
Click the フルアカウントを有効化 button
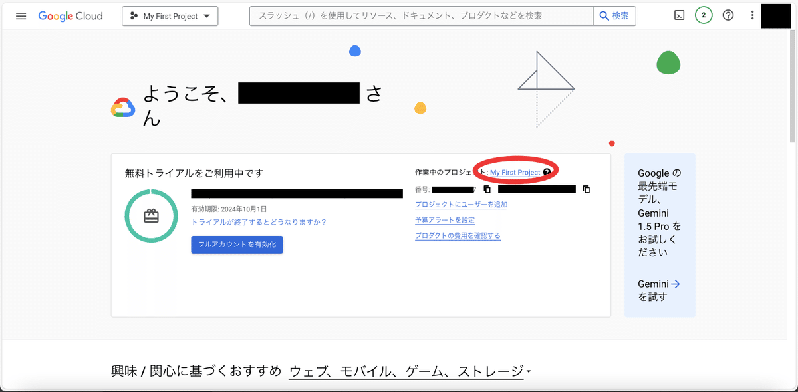point(237,245)
